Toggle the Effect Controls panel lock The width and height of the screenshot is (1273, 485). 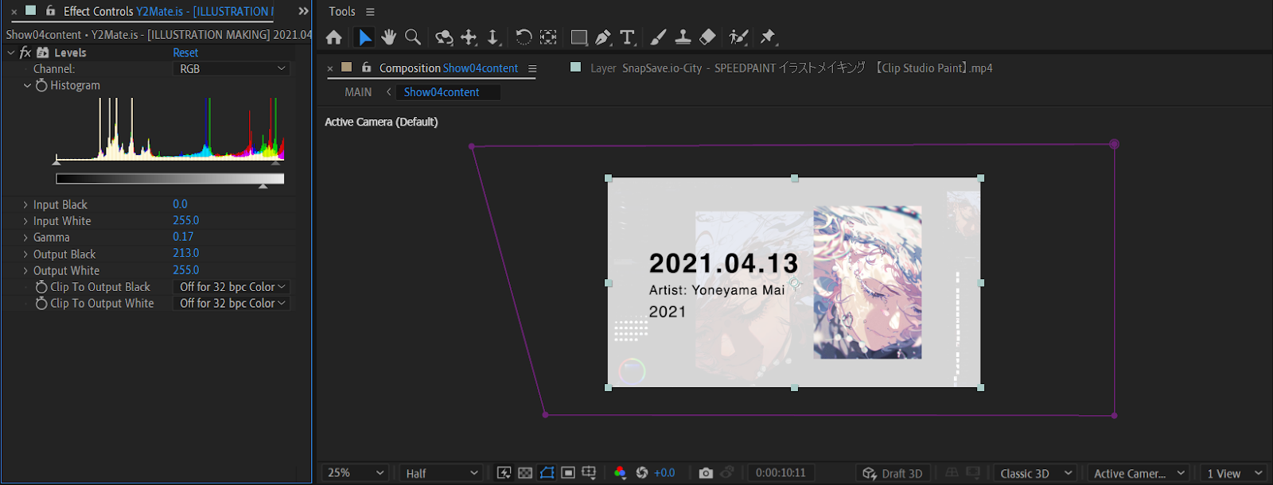tap(51, 11)
